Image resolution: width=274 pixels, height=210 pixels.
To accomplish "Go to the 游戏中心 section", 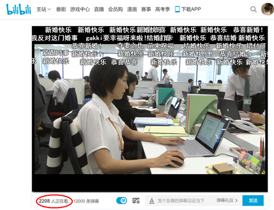I will tap(80, 9).
